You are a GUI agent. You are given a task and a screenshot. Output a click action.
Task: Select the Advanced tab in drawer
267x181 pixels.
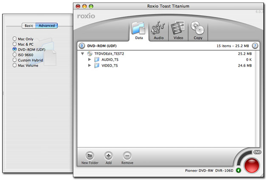point(47,26)
